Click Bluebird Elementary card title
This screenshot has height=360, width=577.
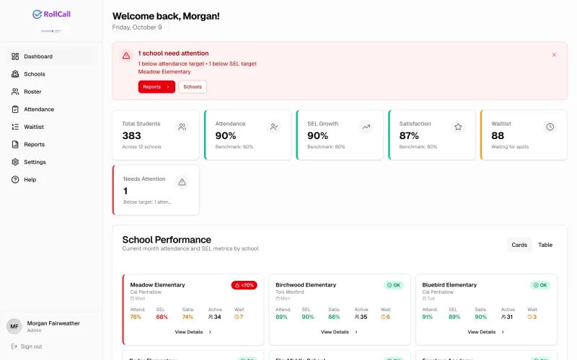[449, 284]
